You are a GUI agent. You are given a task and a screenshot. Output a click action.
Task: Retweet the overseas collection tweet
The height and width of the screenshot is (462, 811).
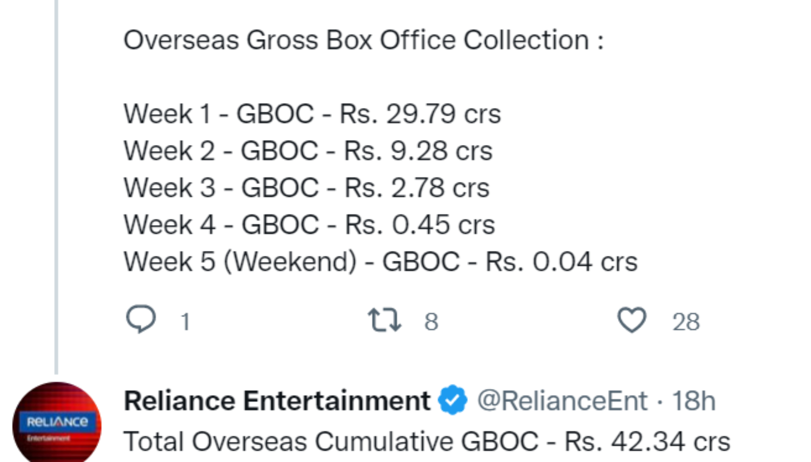coord(384,320)
